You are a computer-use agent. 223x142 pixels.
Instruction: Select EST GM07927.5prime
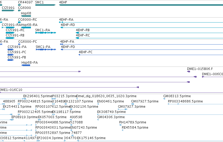click(x=133, y=104)
